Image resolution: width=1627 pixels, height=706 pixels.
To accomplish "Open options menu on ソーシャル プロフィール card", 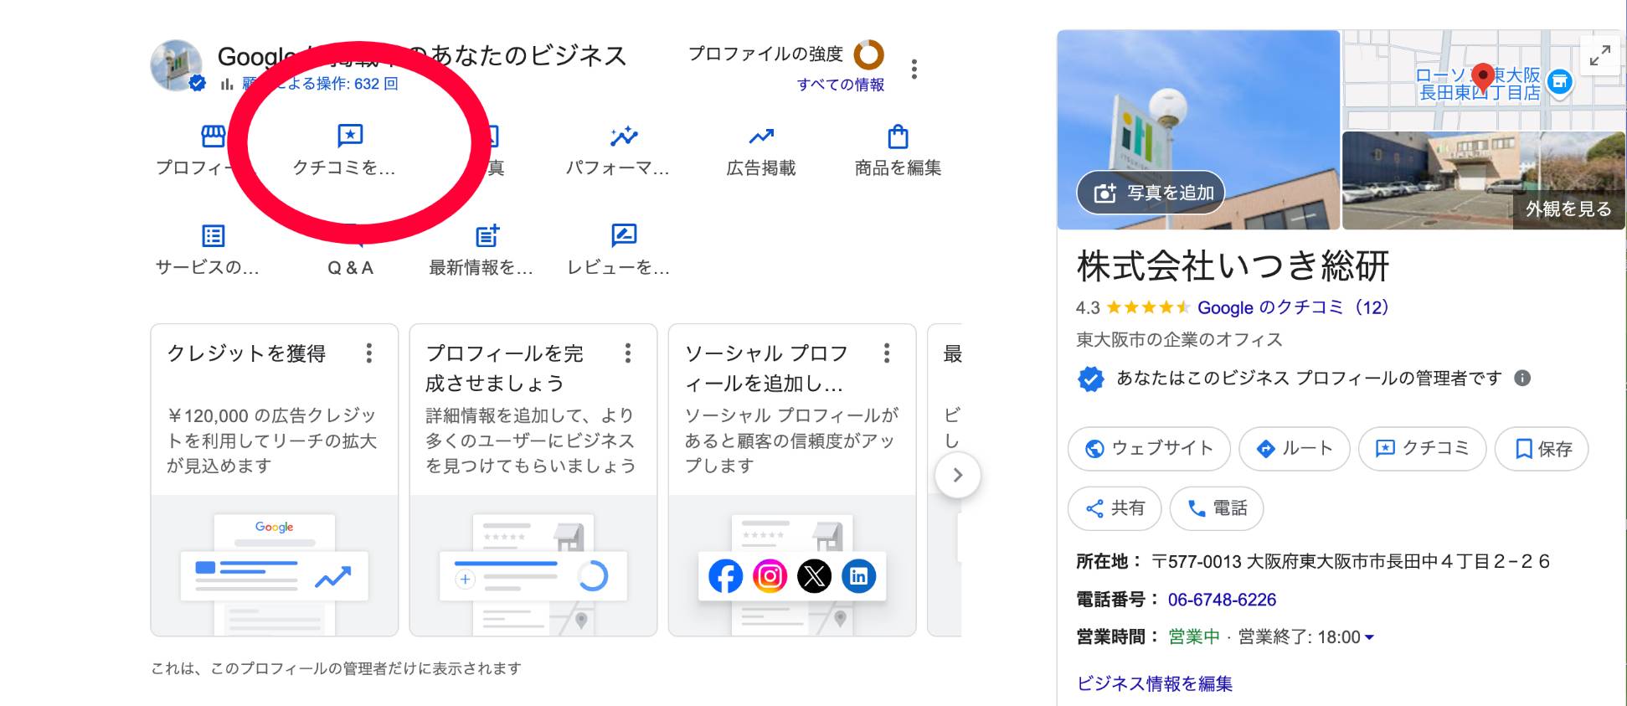I will [887, 353].
